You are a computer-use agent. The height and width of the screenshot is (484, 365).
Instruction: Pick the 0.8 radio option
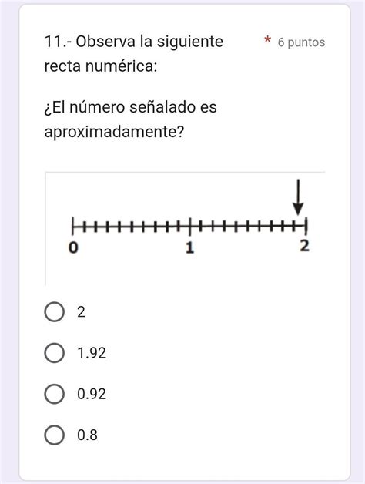55,435
